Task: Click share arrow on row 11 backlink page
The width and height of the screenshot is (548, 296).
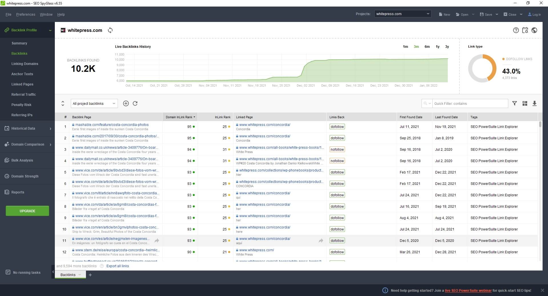Action: (x=157, y=241)
